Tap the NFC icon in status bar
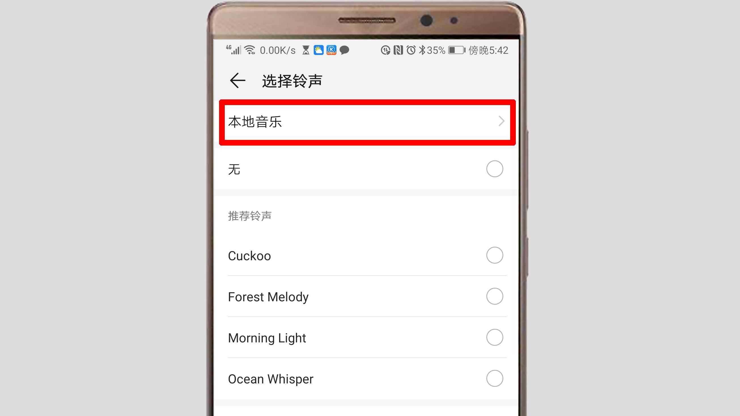This screenshot has height=416, width=740. pos(399,50)
